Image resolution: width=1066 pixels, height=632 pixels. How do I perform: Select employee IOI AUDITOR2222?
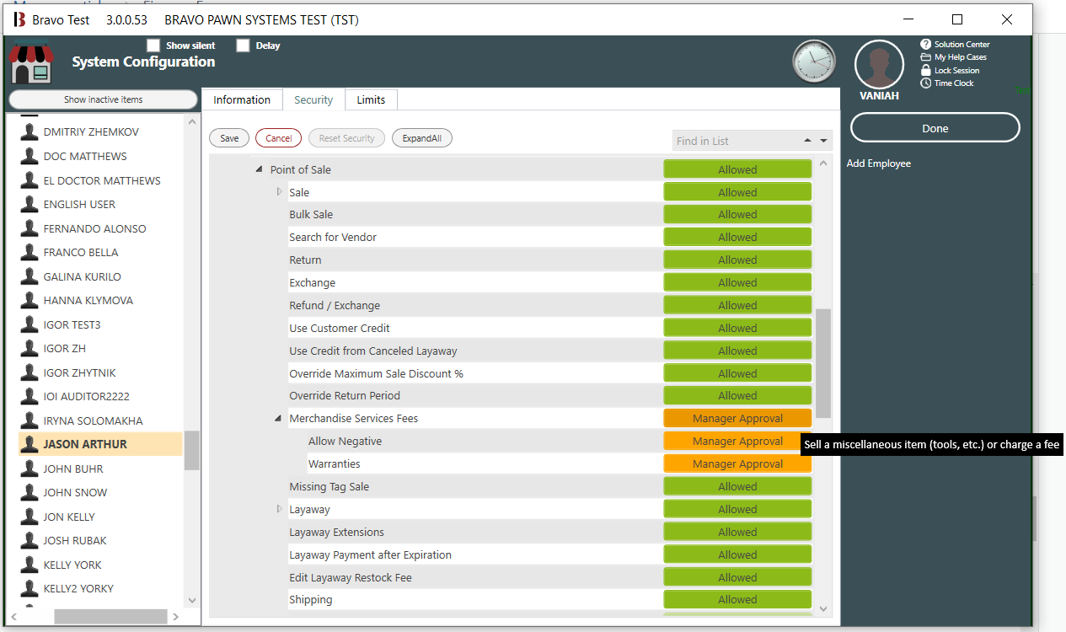tap(86, 397)
